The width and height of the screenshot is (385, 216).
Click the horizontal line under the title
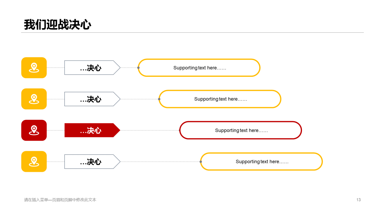point(192,32)
